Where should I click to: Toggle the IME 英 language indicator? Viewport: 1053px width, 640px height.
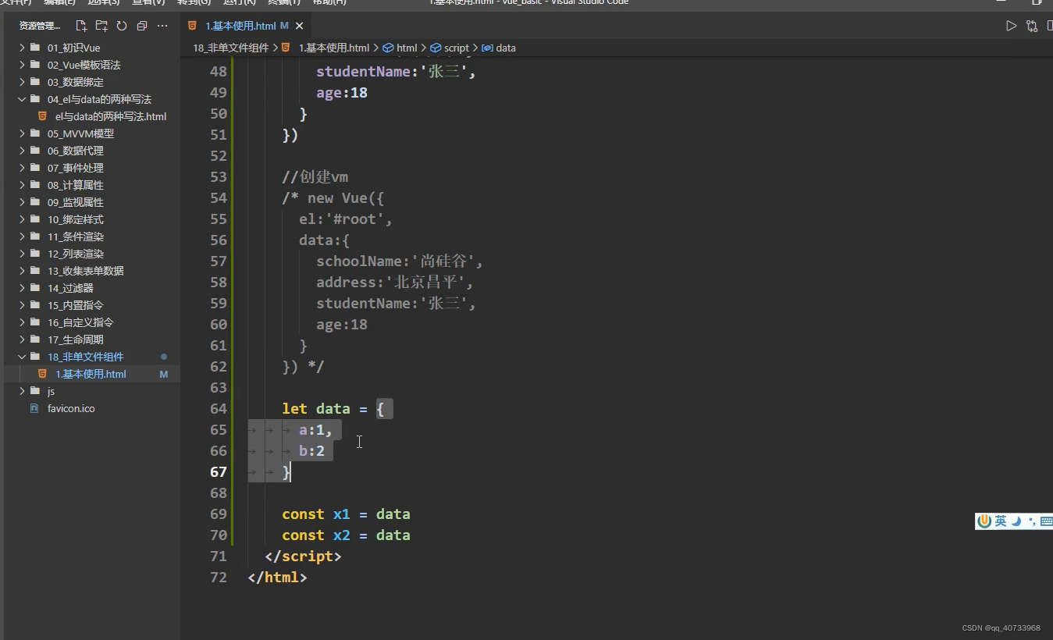(x=1000, y=521)
